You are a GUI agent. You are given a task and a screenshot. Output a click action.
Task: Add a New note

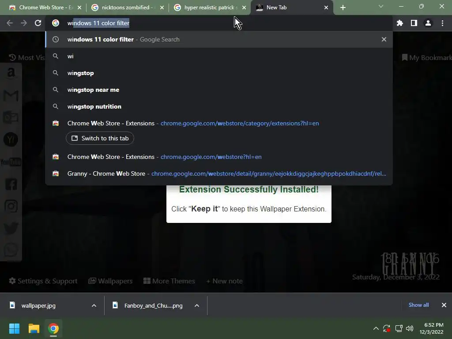click(x=225, y=281)
